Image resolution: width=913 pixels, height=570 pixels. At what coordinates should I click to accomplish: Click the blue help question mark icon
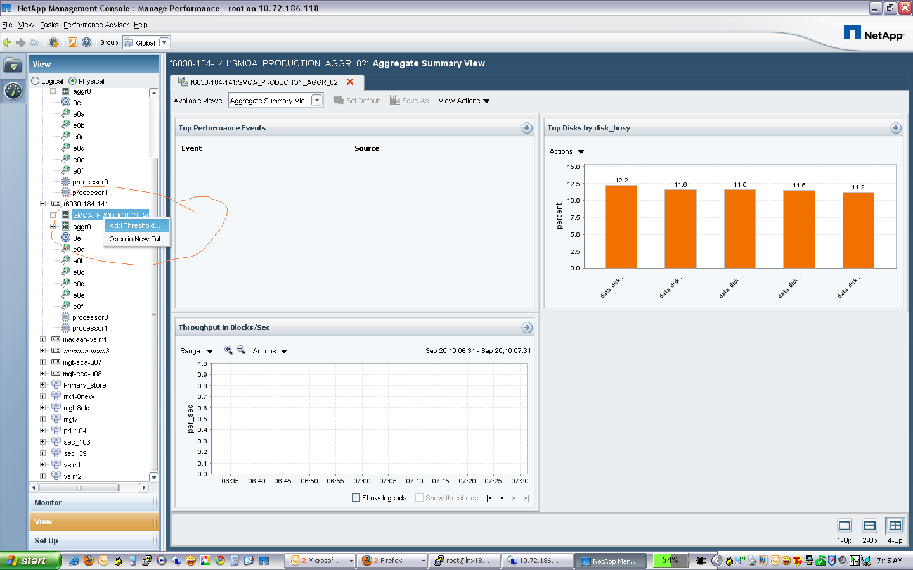click(x=87, y=42)
